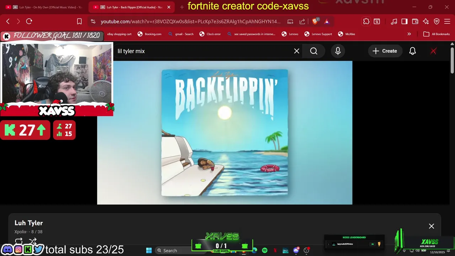Open the Brave VPN shield icon
The image size is (455, 256).
coord(437,21)
